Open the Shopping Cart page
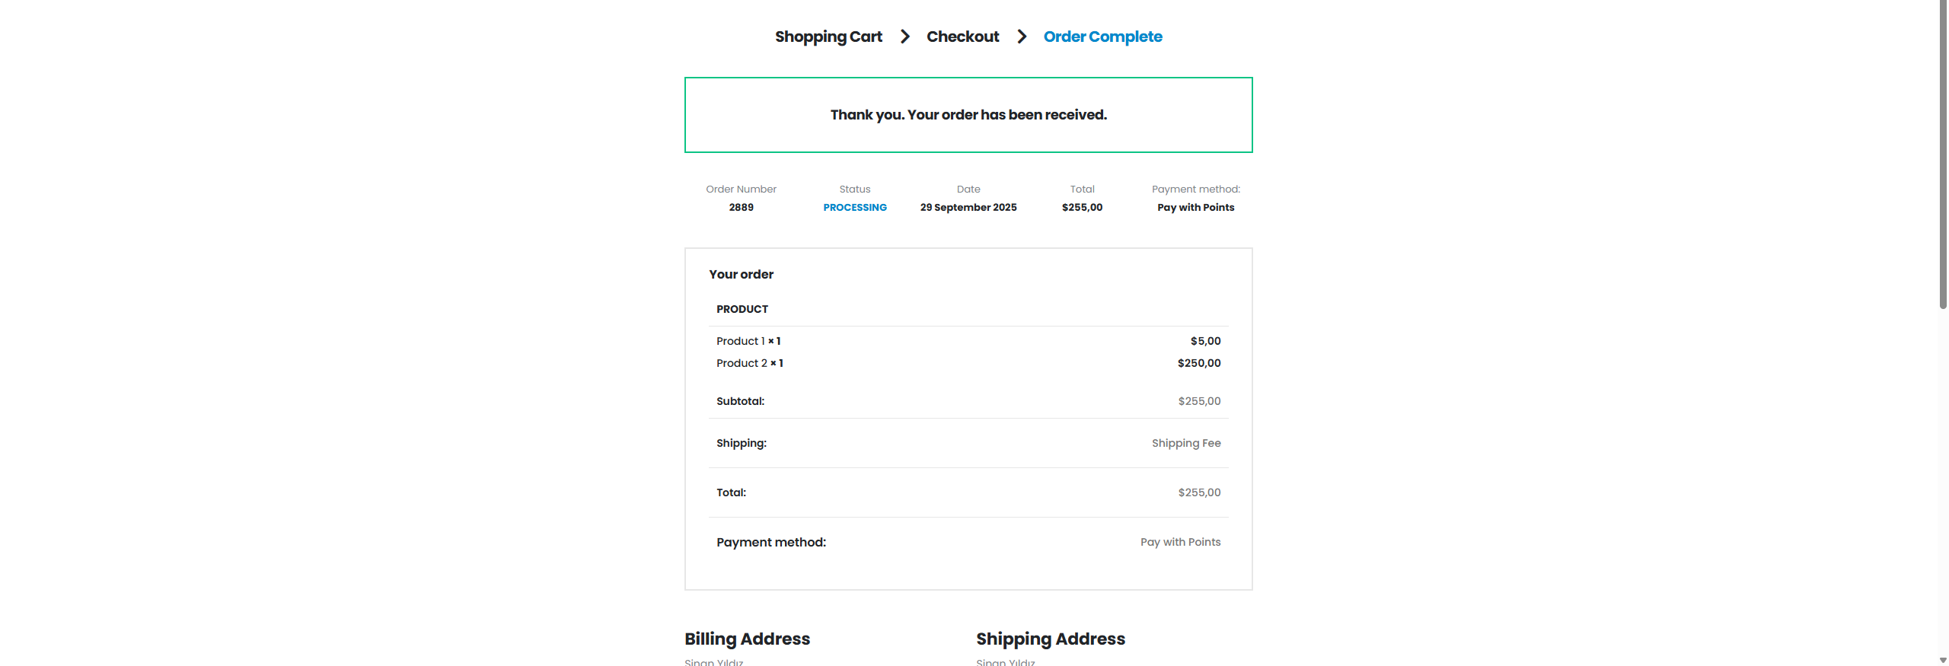The height and width of the screenshot is (666, 1949). (828, 36)
